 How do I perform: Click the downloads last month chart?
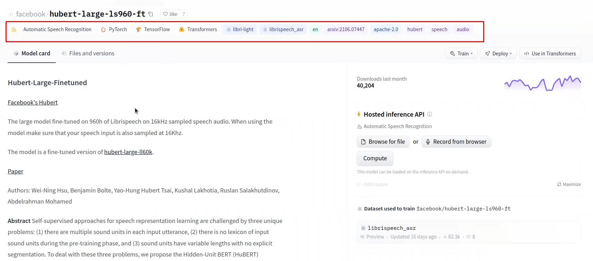tap(542, 83)
